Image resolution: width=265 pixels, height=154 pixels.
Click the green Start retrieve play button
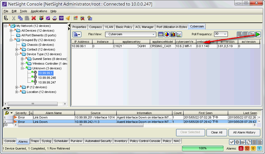[x=258, y=34]
